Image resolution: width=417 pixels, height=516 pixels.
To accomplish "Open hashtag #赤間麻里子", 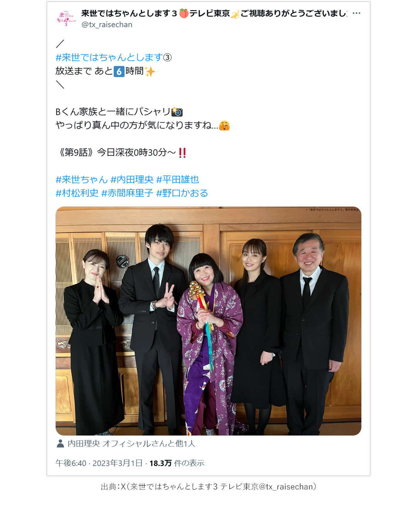I will (127, 193).
